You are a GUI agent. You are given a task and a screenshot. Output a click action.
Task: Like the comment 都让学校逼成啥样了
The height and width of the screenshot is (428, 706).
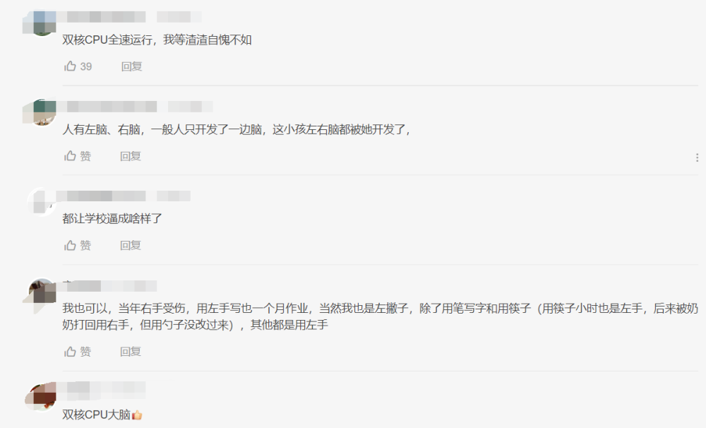[70, 245]
